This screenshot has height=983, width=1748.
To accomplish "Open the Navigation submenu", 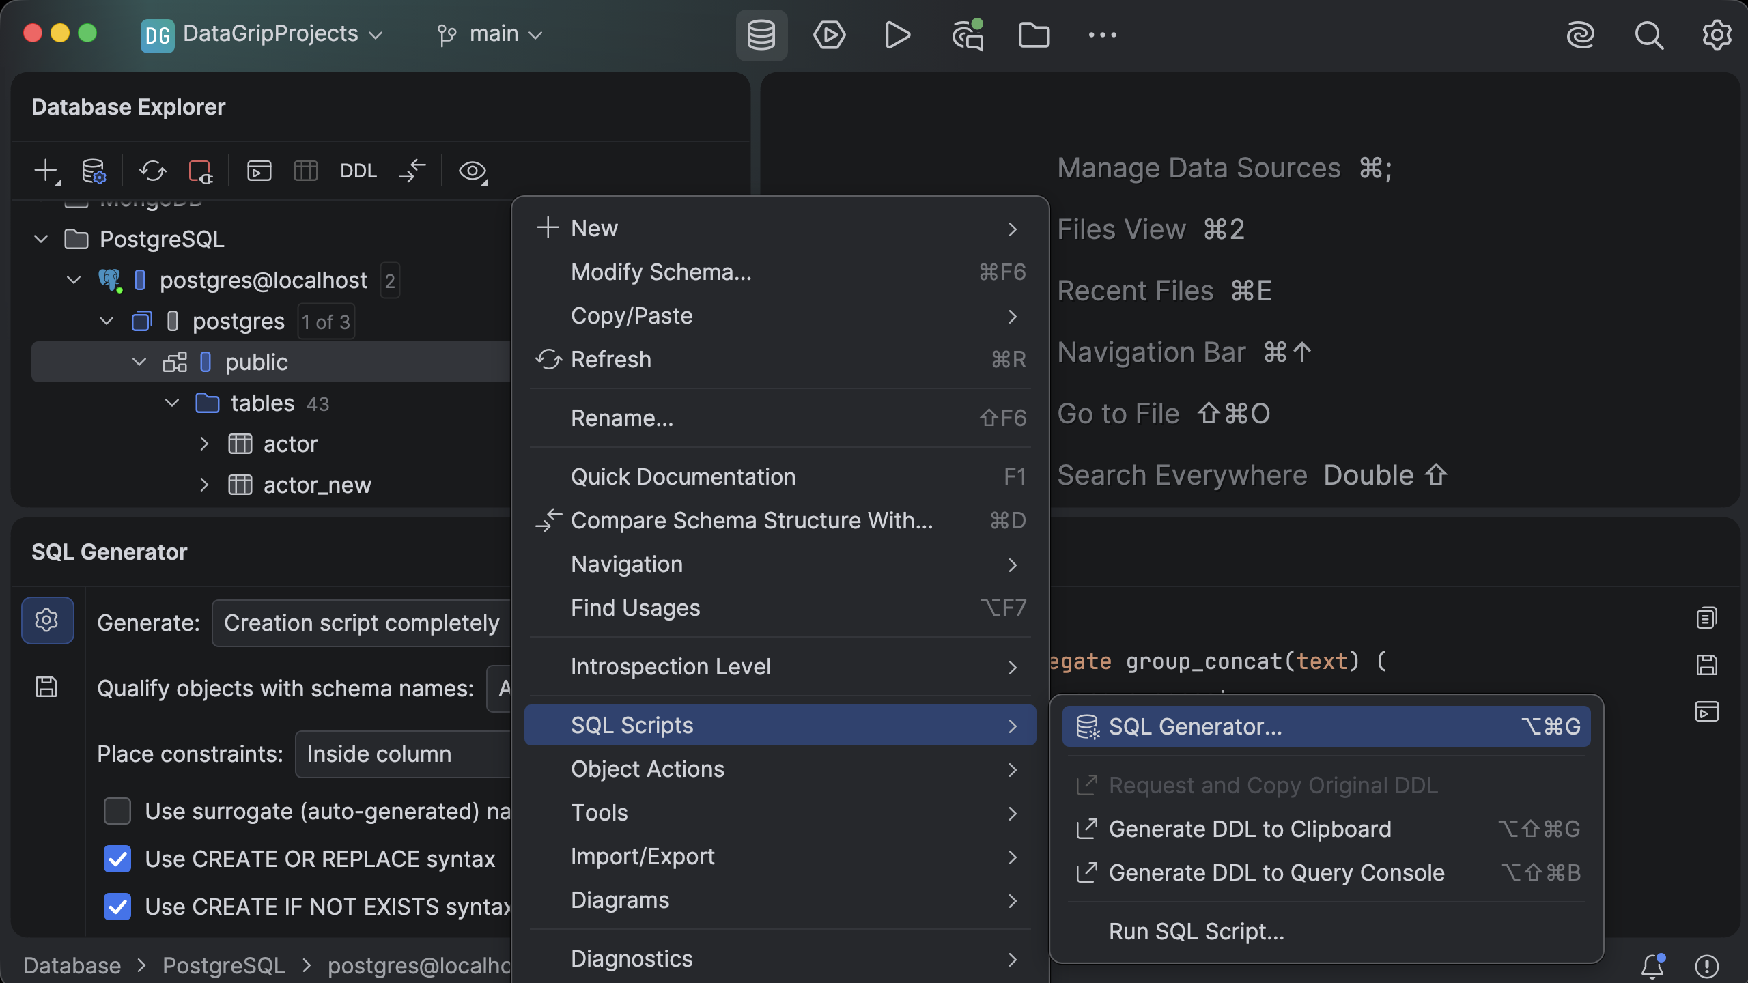I will click(x=780, y=564).
